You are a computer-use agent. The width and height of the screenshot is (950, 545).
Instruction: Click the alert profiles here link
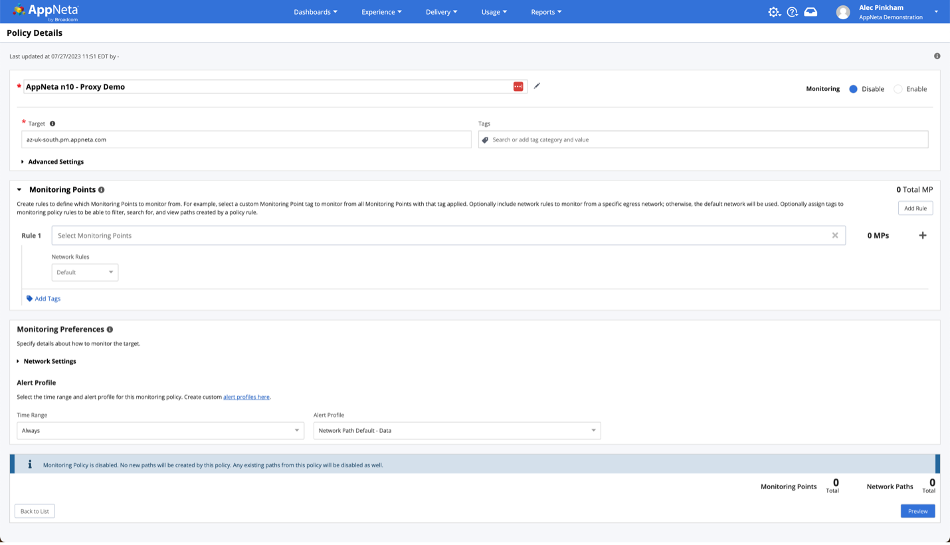(x=246, y=397)
